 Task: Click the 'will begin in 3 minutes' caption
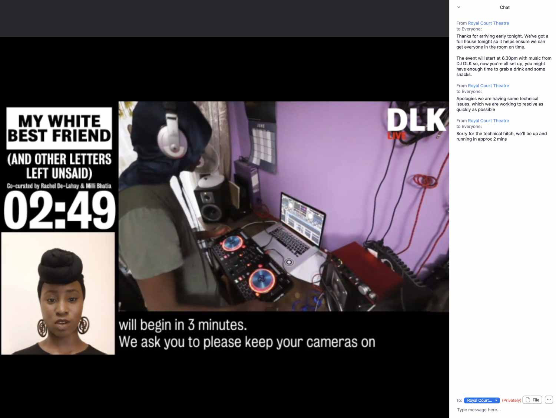click(x=183, y=325)
